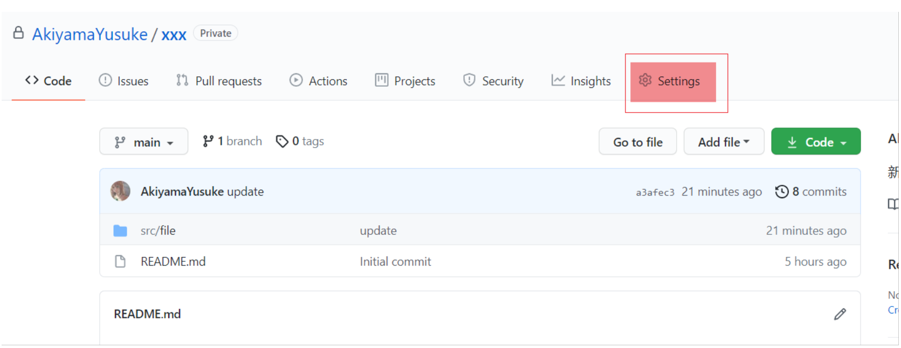The height and width of the screenshot is (348, 901).
Task: View the 1 branch link
Action: pyautogui.click(x=232, y=141)
